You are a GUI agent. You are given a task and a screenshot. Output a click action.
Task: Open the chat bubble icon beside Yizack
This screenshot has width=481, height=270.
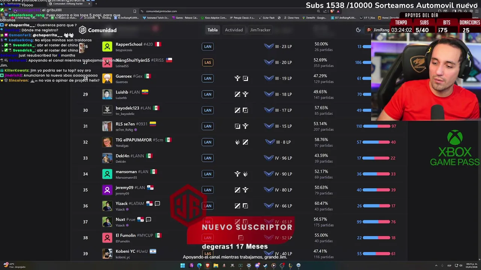coord(157,203)
